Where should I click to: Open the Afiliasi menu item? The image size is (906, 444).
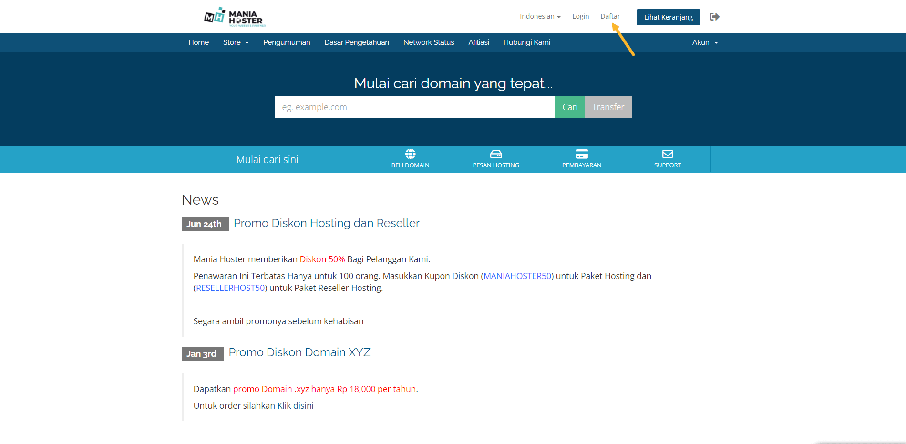[x=478, y=42]
